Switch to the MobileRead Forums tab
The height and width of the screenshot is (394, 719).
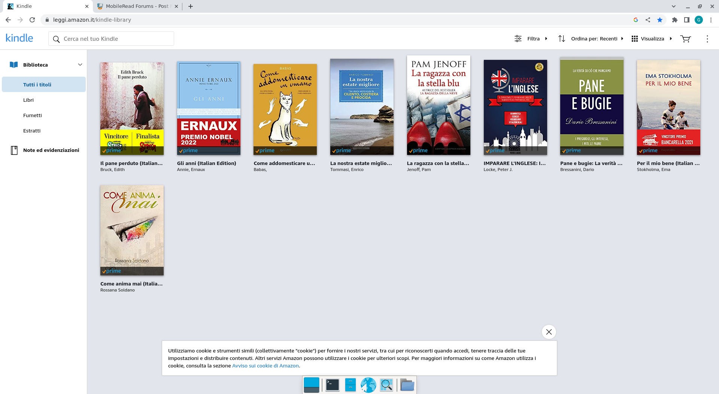click(x=137, y=6)
